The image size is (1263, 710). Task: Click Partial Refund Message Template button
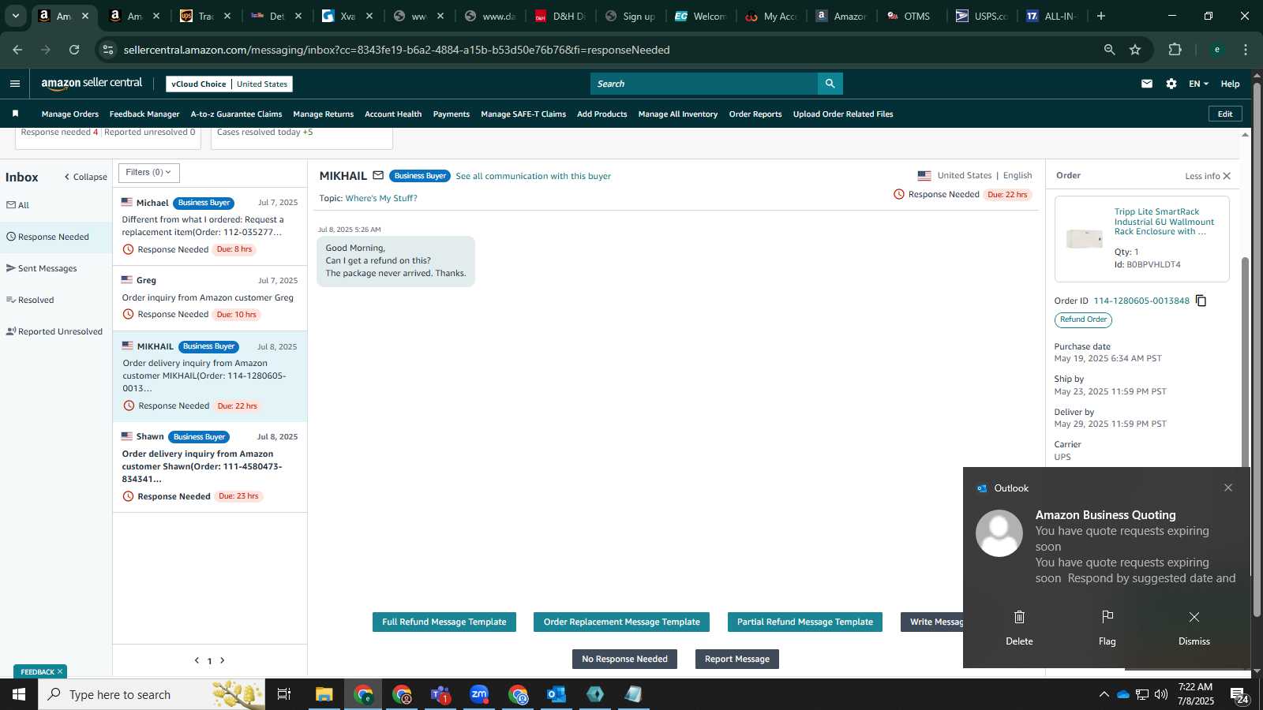tap(805, 622)
